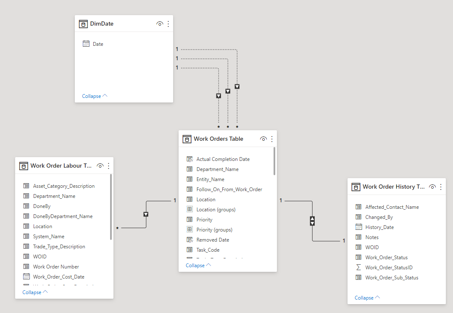Click calculated column icon beside Actual Completion Date
This screenshot has width=453, height=313.
190,159
